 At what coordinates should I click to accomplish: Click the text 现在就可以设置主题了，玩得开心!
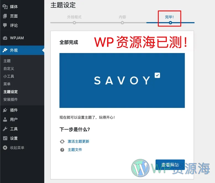pyautogui.click(x=87, y=117)
